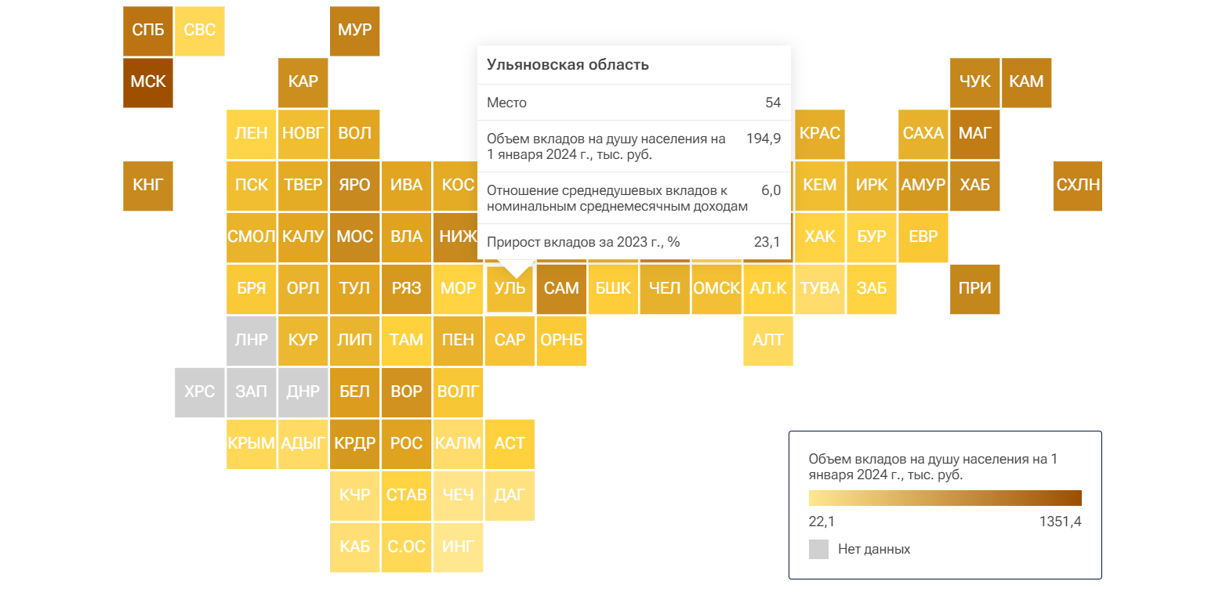
Task: Select the КАМ tile on the map
Action: tap(1026, 82)
